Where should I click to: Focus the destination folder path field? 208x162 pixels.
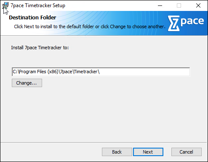click(101, 72)
